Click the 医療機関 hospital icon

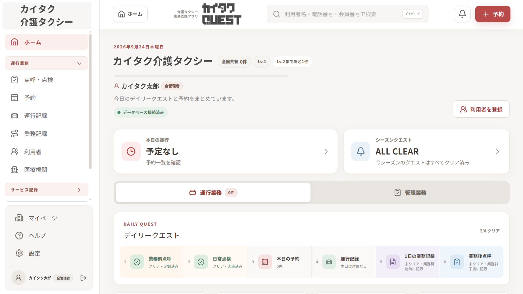pos(15,170)
